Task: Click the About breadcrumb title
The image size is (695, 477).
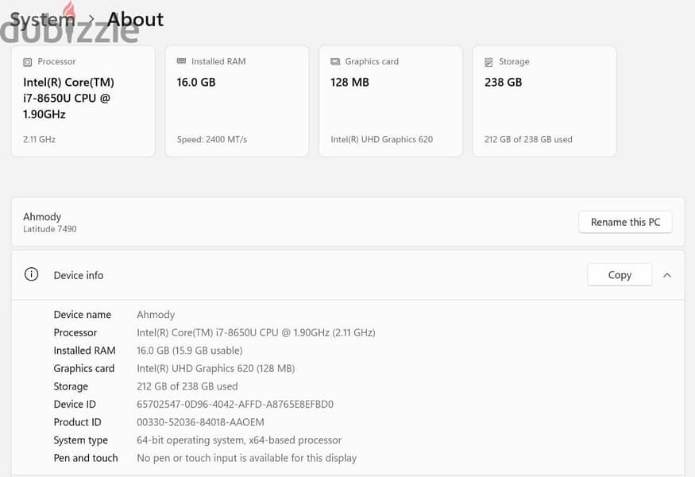Action: pyautogui.click(x=135, y=20)
